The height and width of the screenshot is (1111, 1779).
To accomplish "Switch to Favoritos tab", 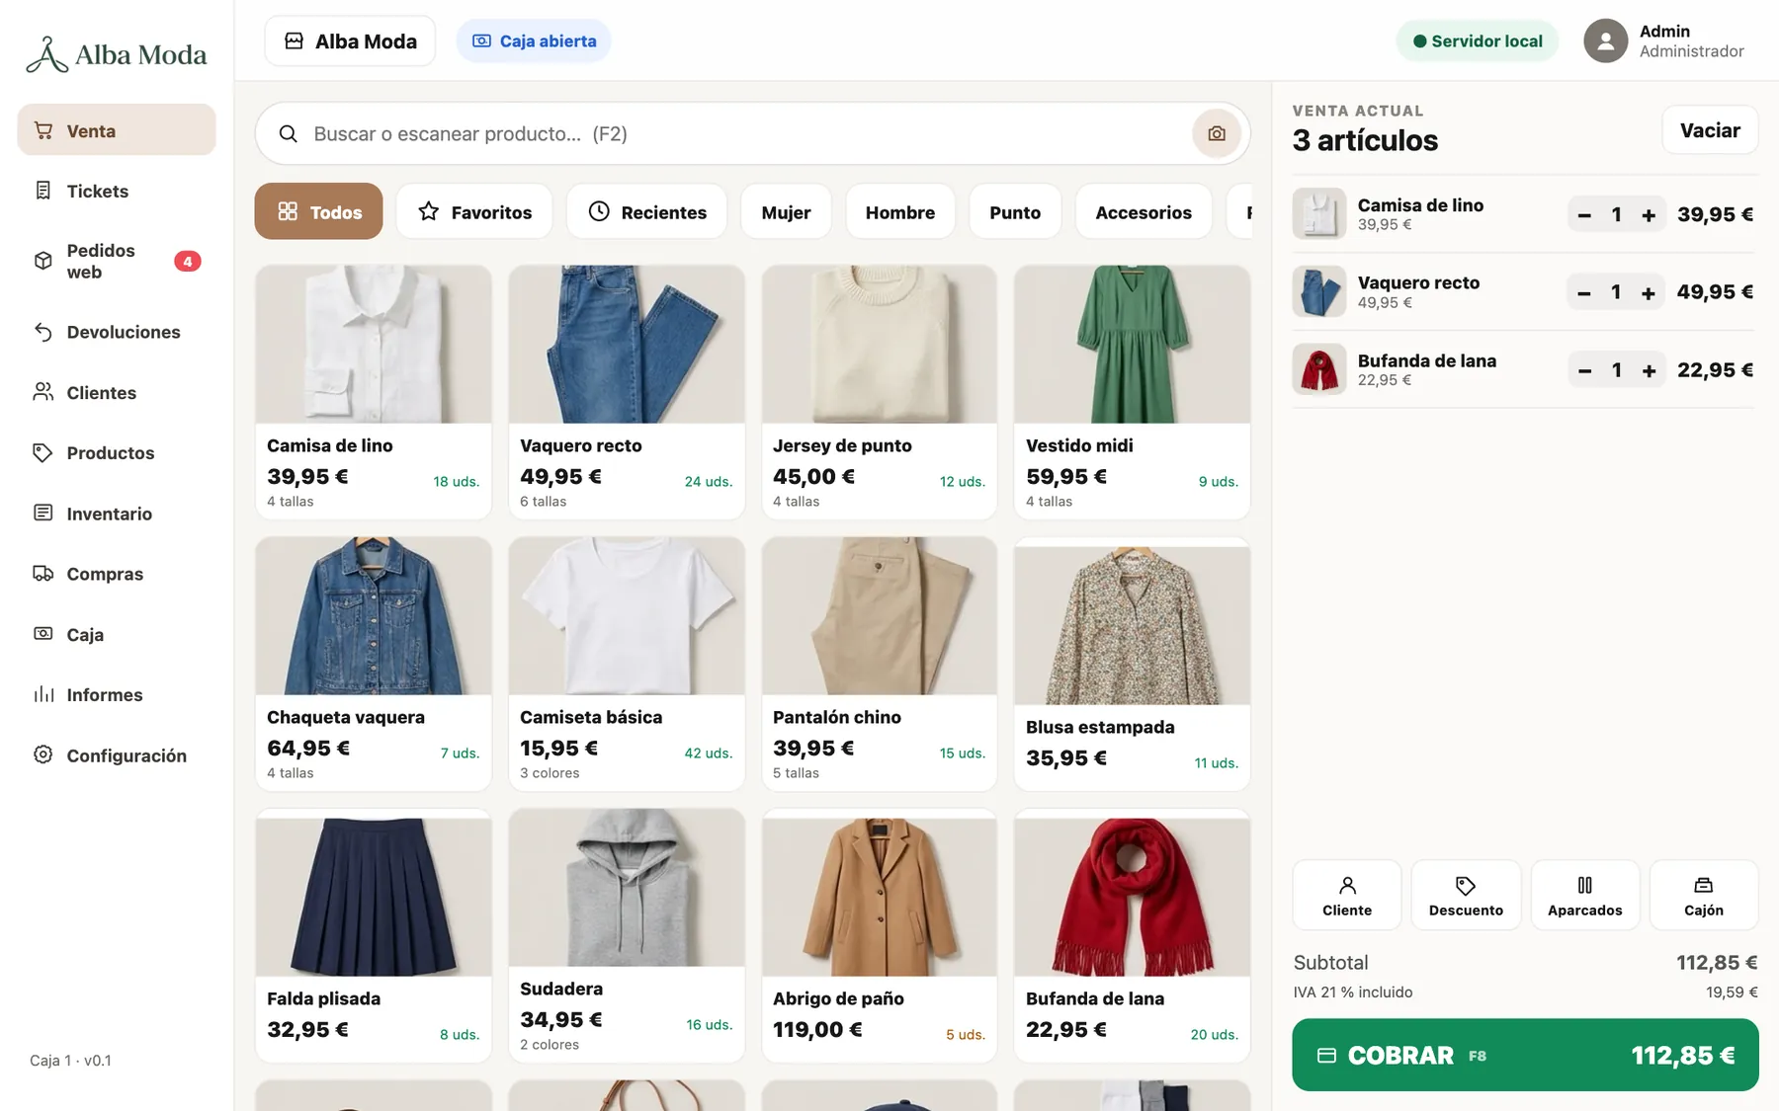I will point(474,211).
